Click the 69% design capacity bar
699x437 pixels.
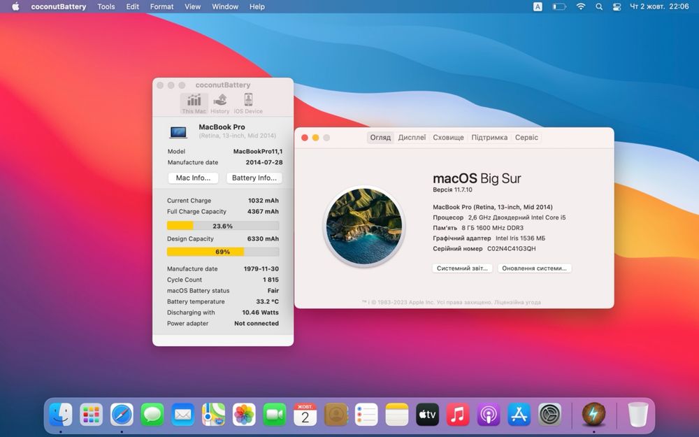click(223, 252)
